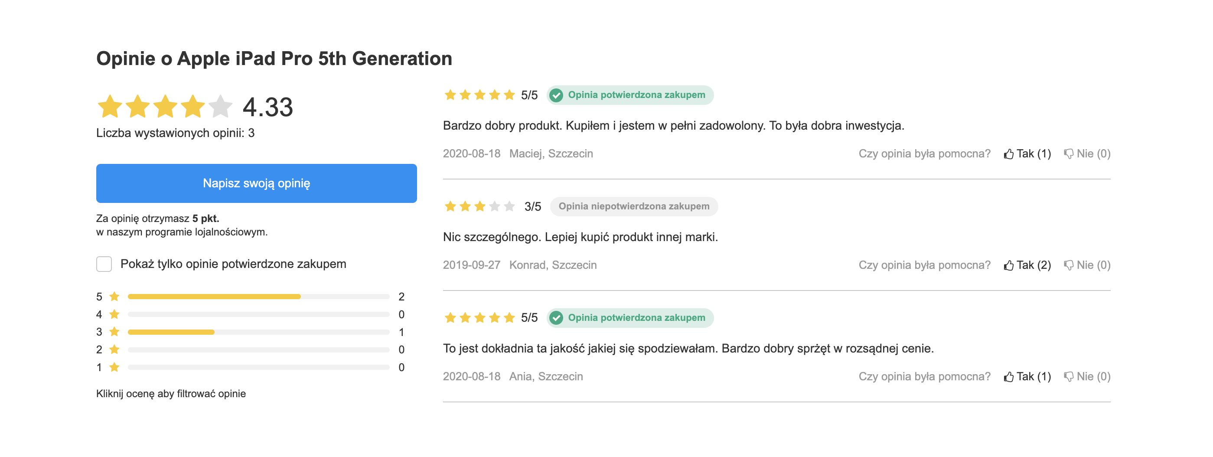Enable 'Pokaż tylko opinie potwierdzone zakupem' checkbox
This screenshot has height=457, width=1213.
(x=104, y=264)
